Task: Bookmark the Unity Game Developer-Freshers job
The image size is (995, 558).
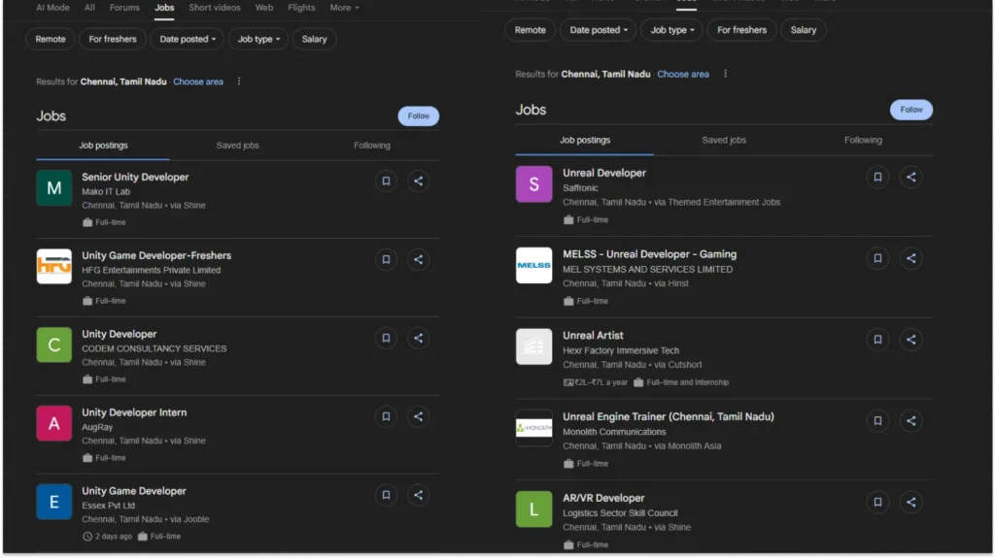Action: (x=386, y=259)
